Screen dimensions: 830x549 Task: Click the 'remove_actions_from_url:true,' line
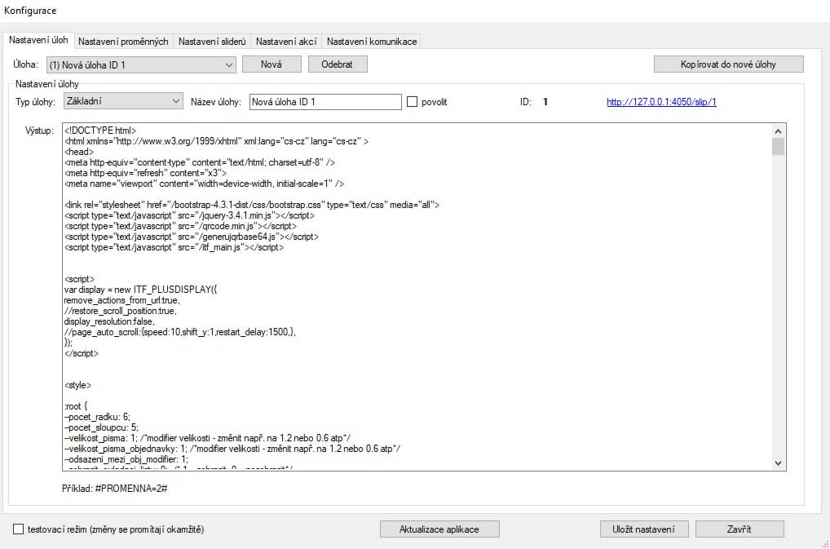click(121, 300)
